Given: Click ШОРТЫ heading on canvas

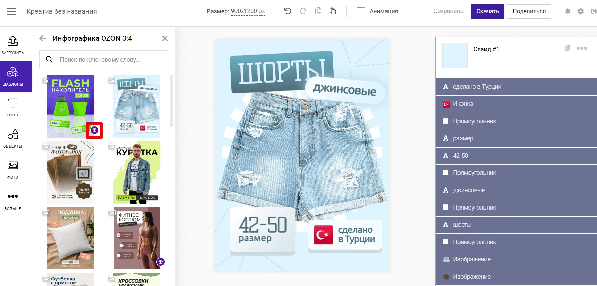Looking at the screenshot, I should 282,72.
